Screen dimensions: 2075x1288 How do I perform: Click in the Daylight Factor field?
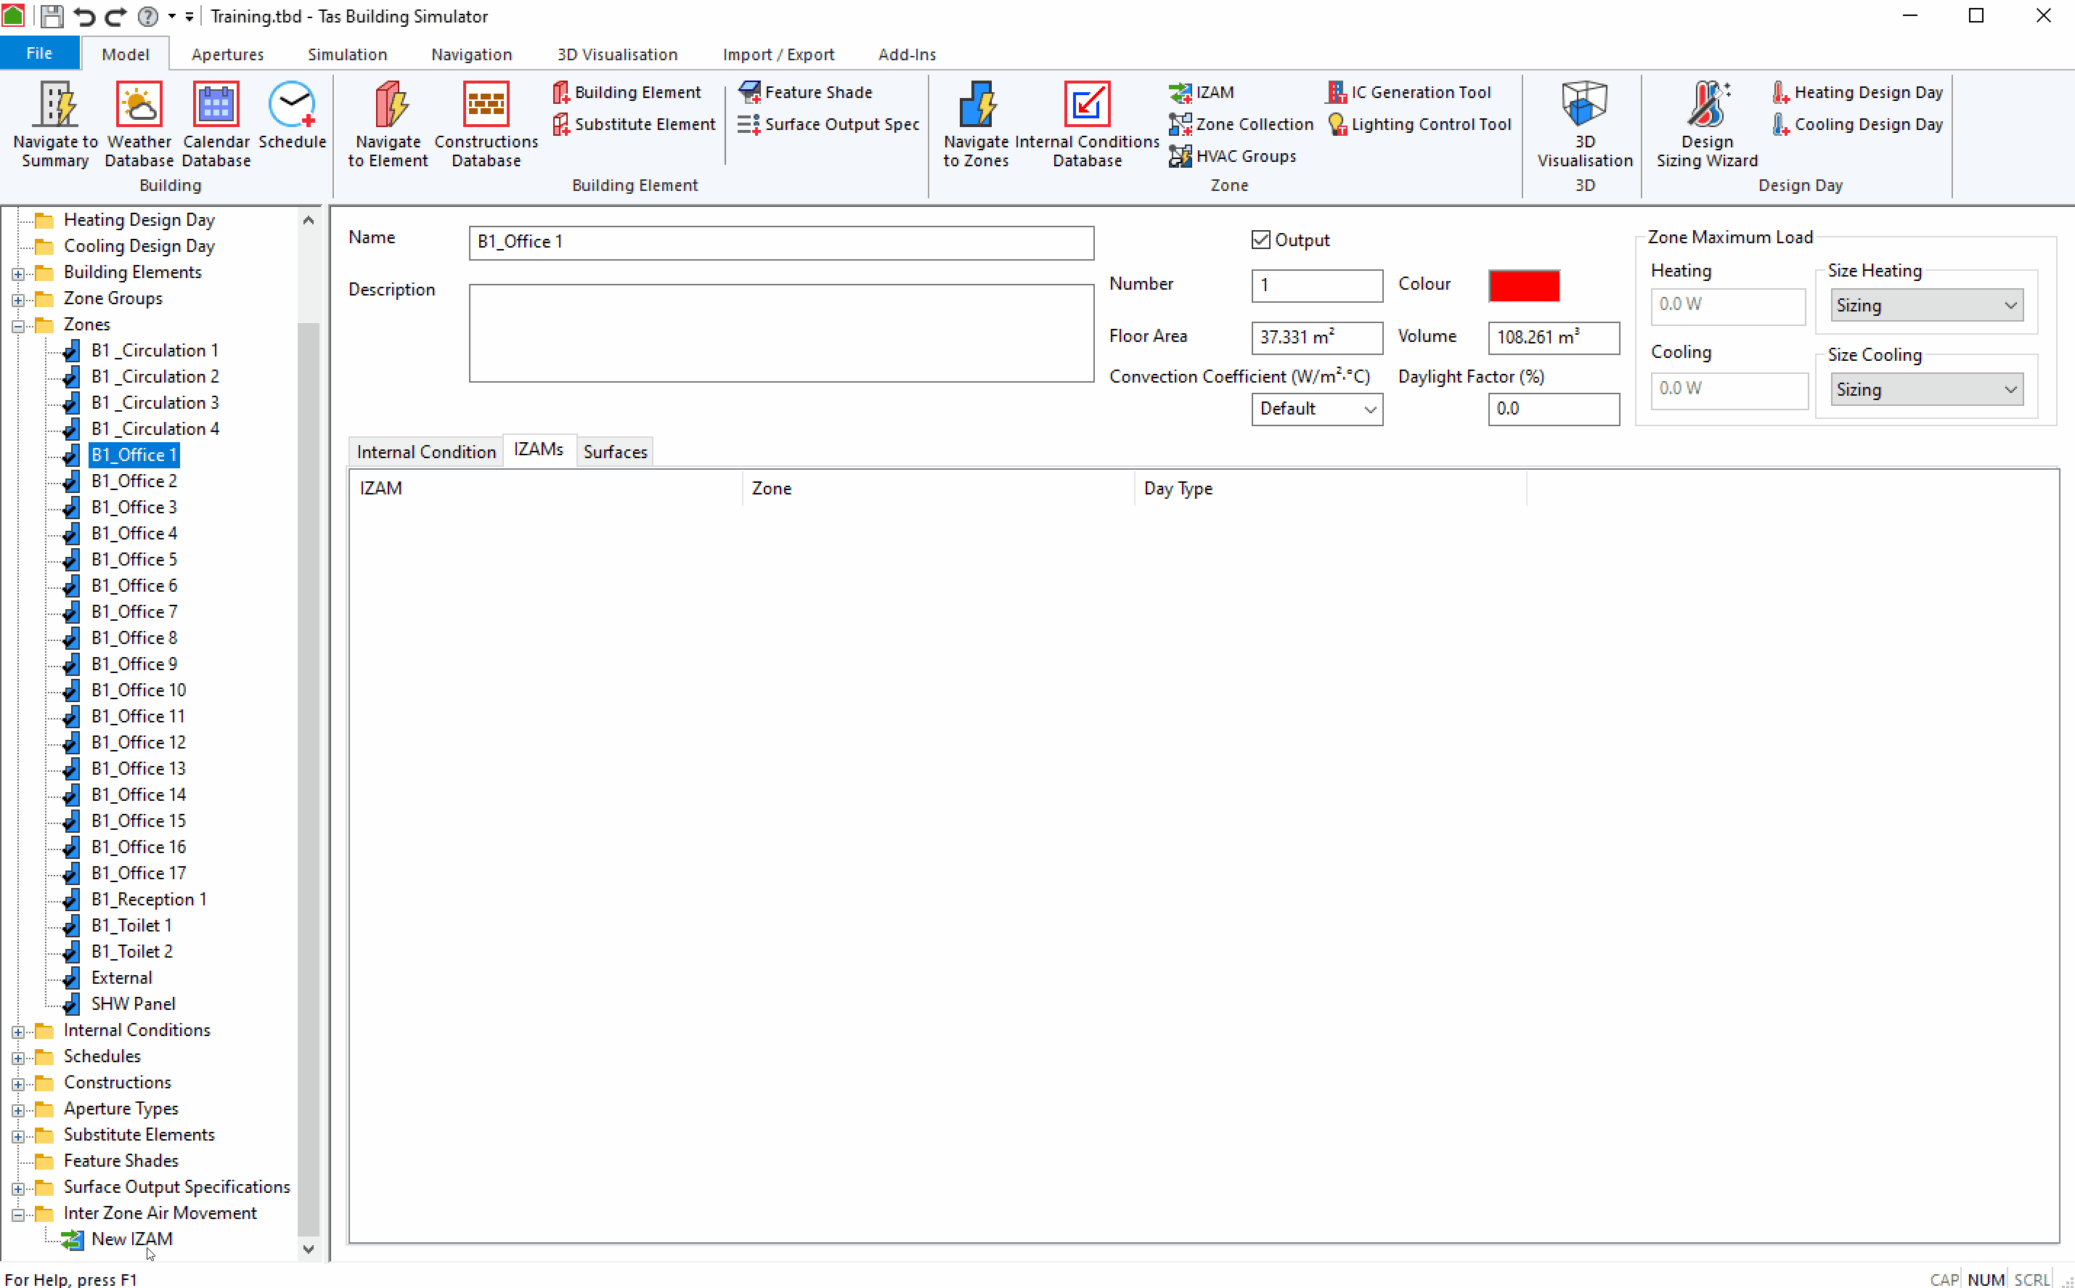pos(1553,409)
